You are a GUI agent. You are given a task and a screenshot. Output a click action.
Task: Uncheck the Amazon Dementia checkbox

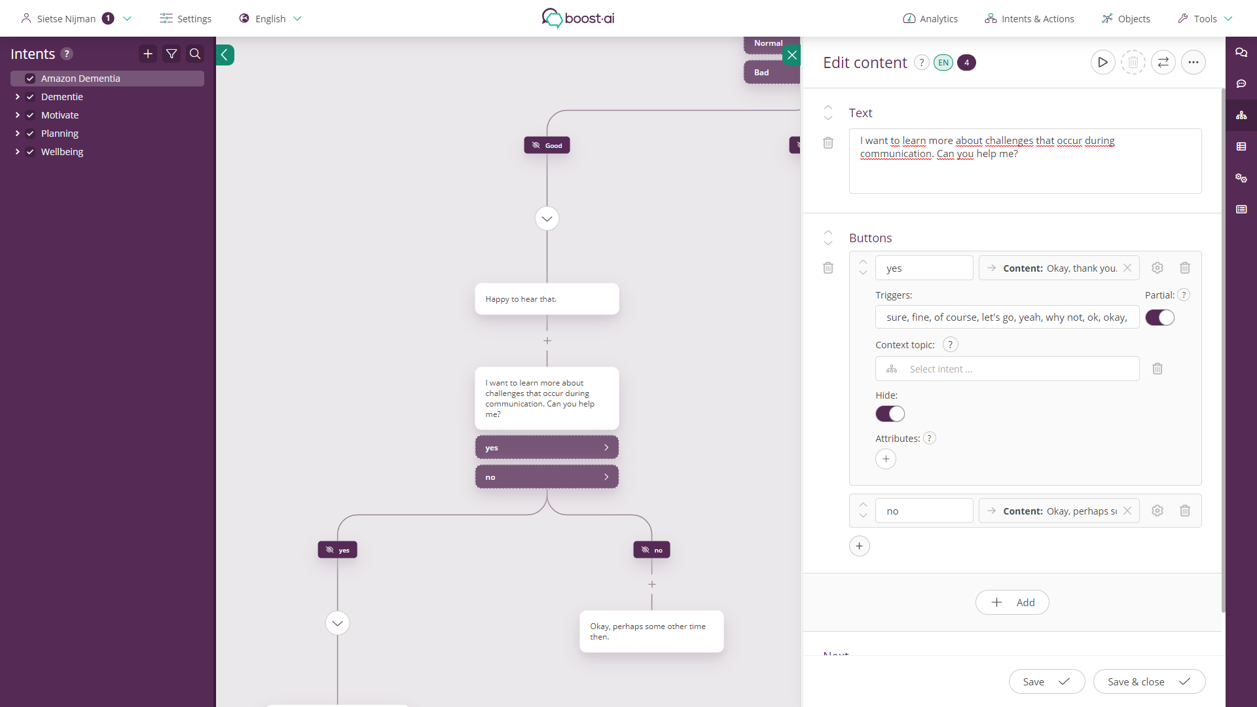[30, 79]
